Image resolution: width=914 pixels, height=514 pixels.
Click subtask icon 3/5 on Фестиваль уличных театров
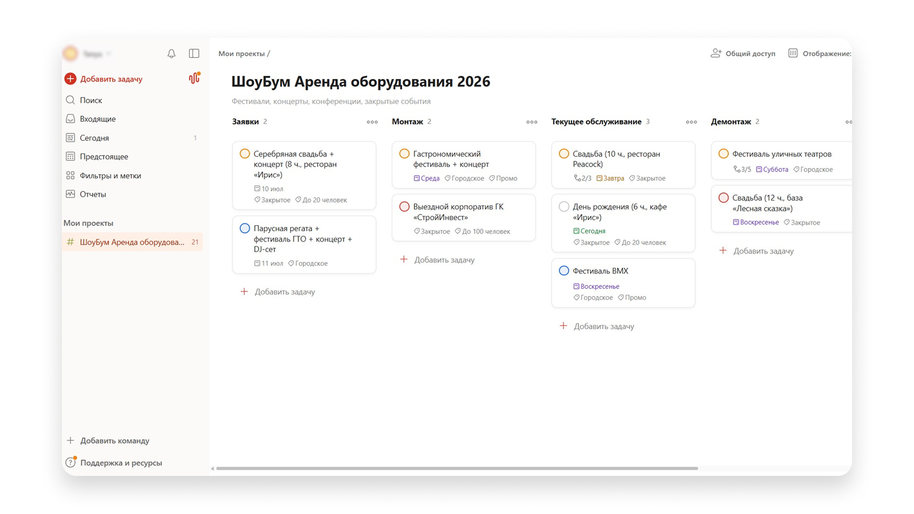pyautogui.click(x=736, y=169)
